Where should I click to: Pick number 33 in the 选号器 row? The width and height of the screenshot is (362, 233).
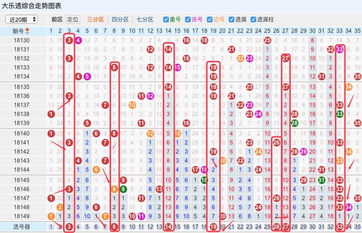click(340, 227)
